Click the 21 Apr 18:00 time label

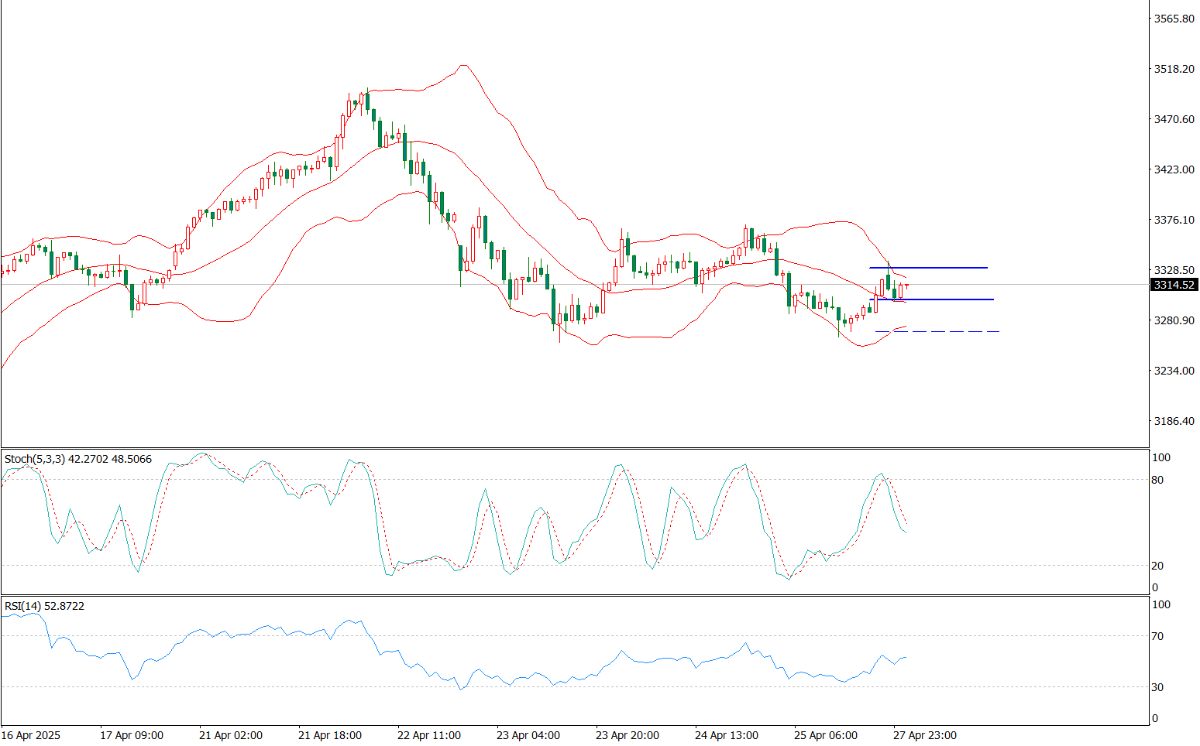[x=329, y=735]
